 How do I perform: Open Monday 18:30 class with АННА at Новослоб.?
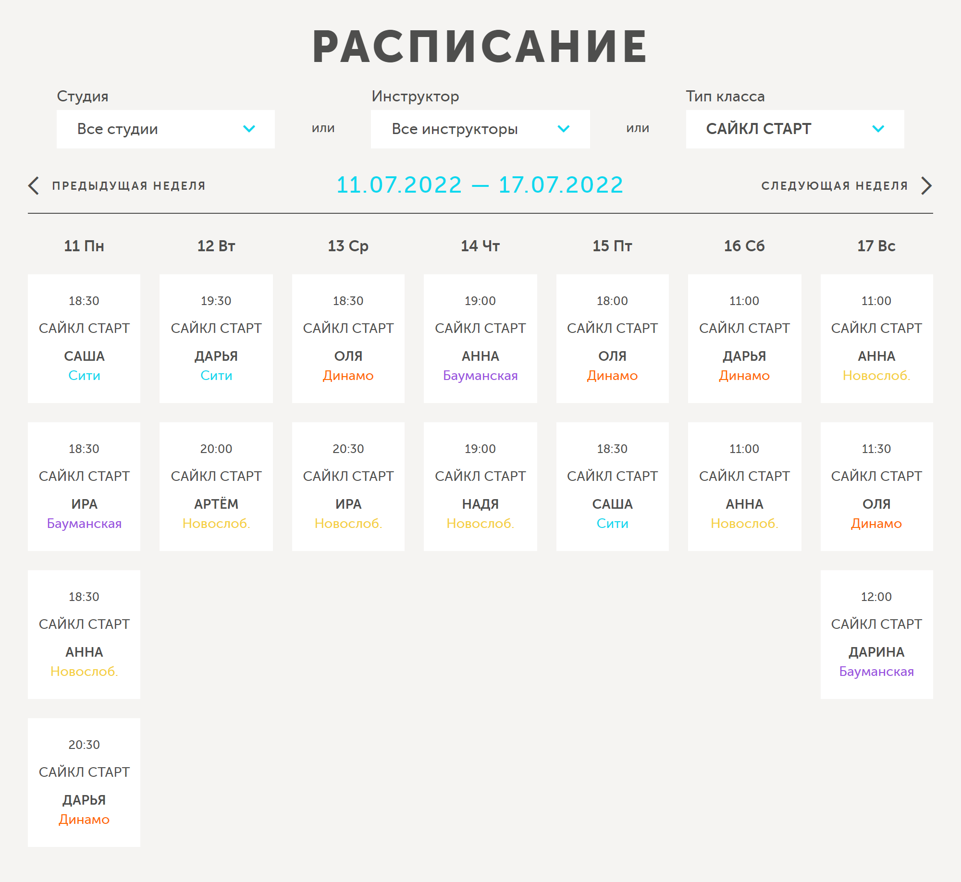point(84,635)
